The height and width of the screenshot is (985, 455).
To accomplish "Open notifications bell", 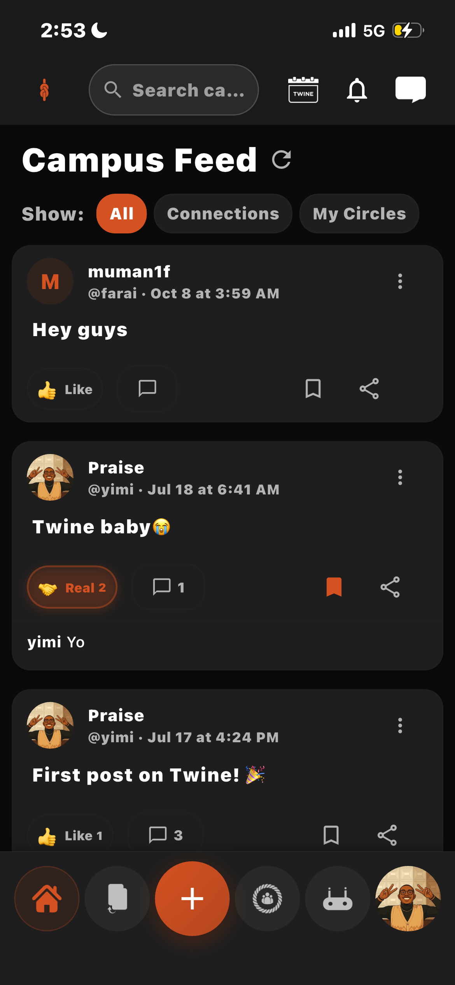I will point(357,90).
